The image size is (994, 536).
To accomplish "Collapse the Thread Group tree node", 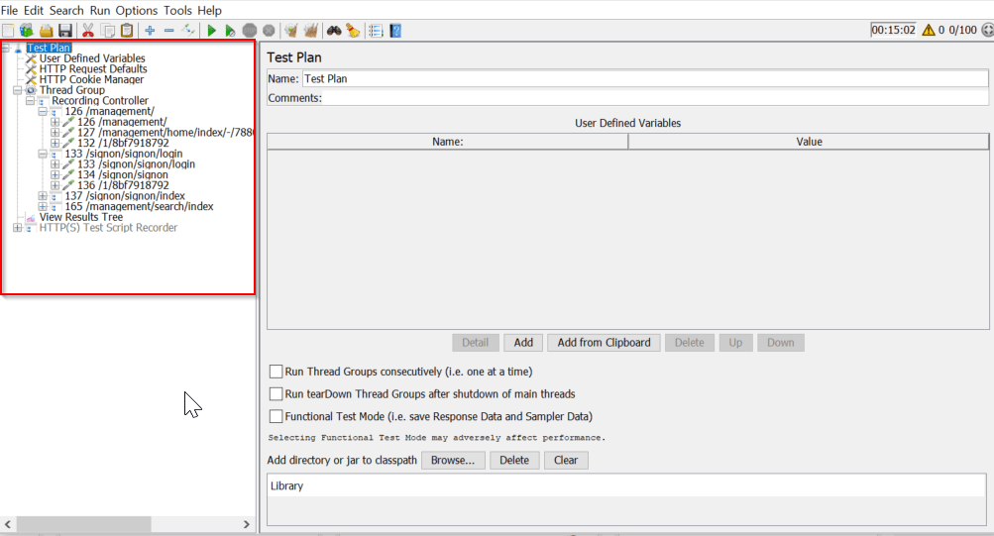I will (x=17, y=90).
